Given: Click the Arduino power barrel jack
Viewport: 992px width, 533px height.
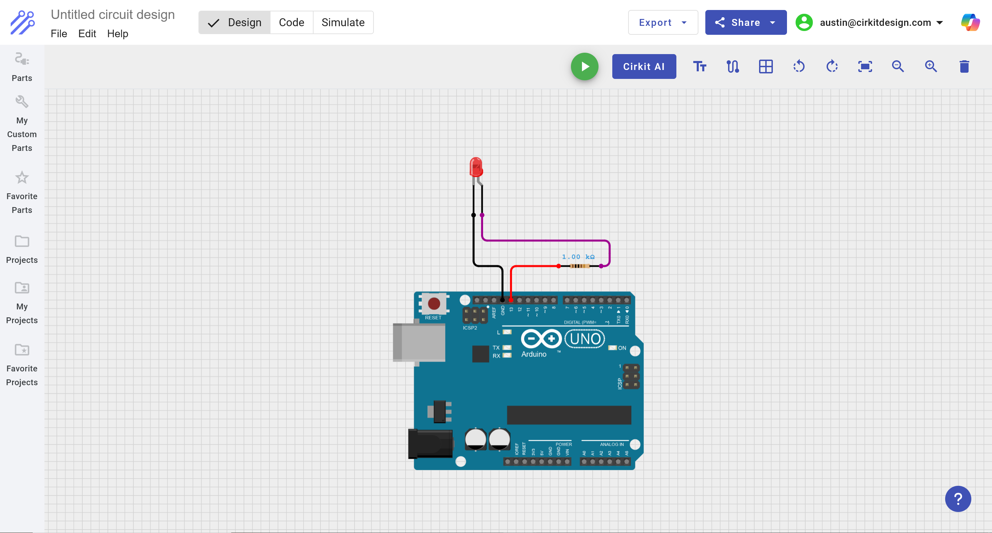Looking at the screenshot, I should pos(431,444).
